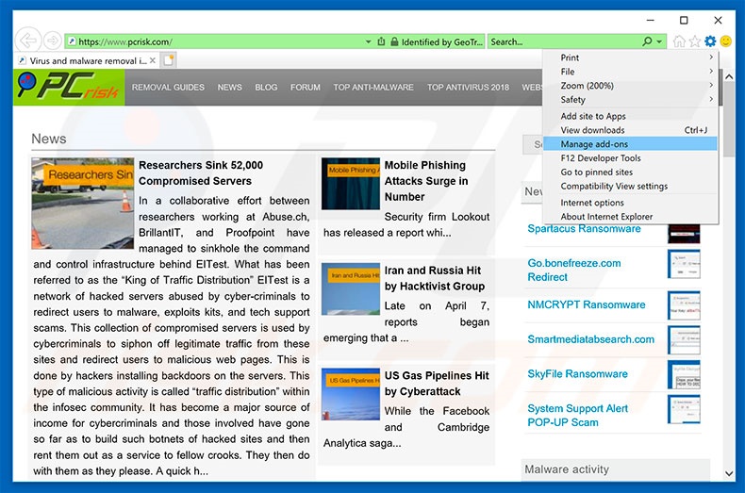Screen dimensions: 745x493
Task: Click the Identified by GeoTrust label
Action: (x=442, y=41)
